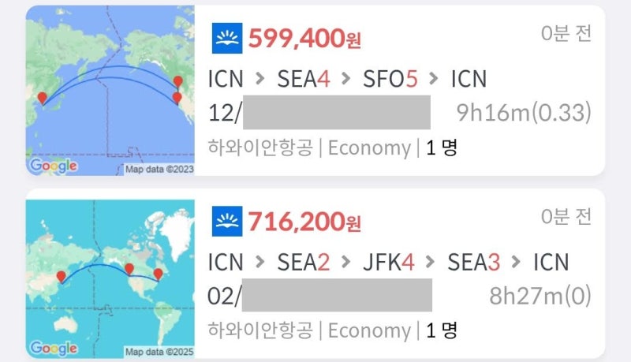
Task: Click SEA3 stop in the second itinerary
Action: coord(474,263)
